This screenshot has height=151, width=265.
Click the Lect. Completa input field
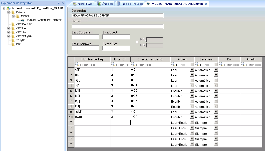pyautogui.click(x=85, y=37)
